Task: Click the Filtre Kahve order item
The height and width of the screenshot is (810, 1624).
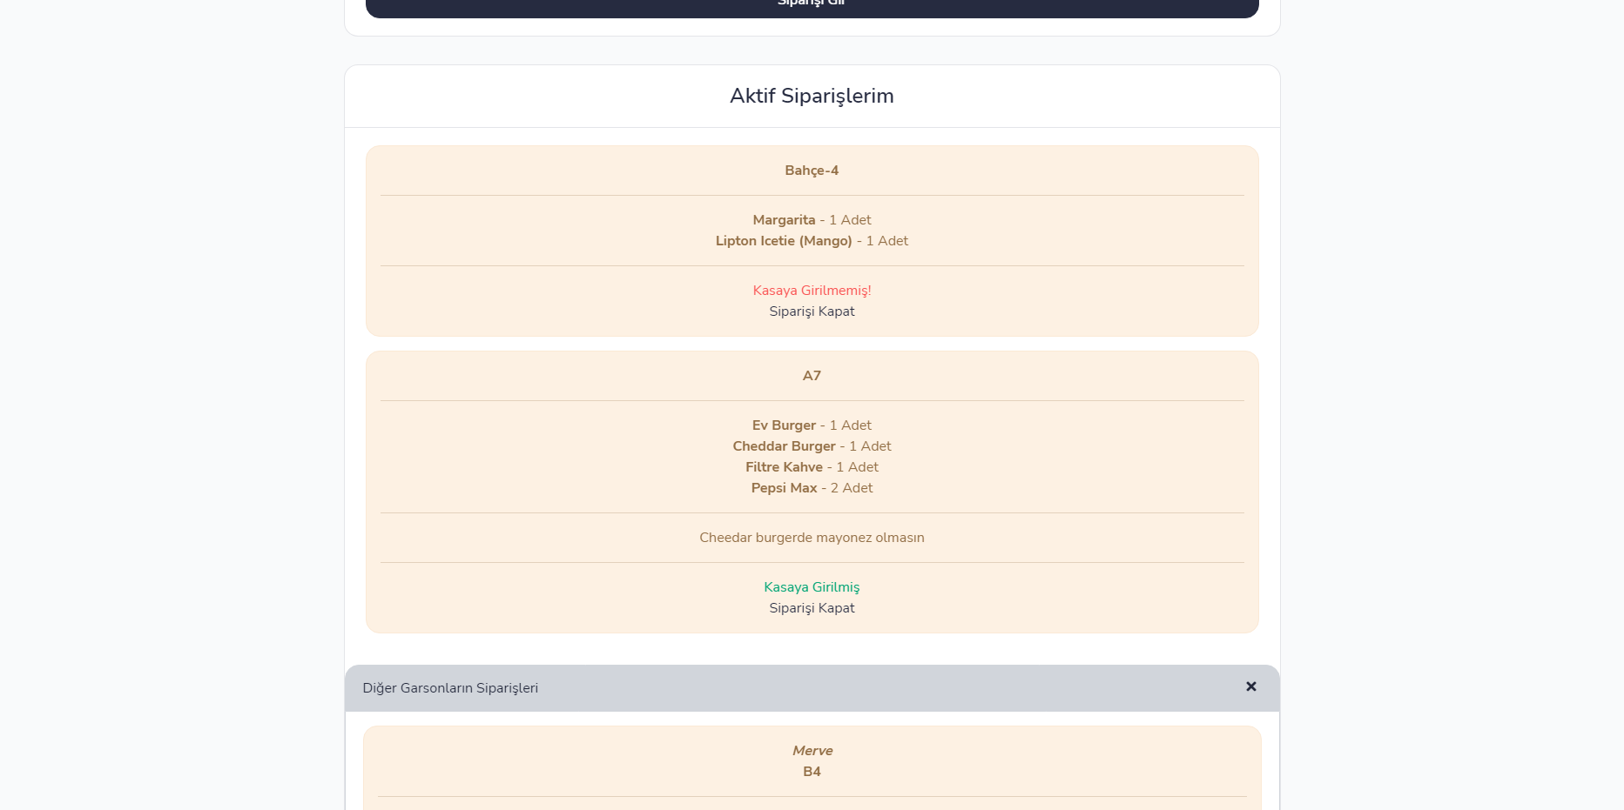Action: [x=812, y=467]
